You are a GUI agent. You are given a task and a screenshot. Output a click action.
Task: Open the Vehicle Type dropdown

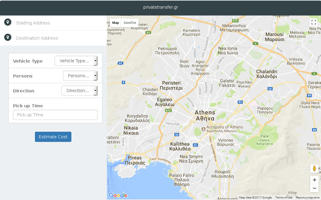coord(76,61)
